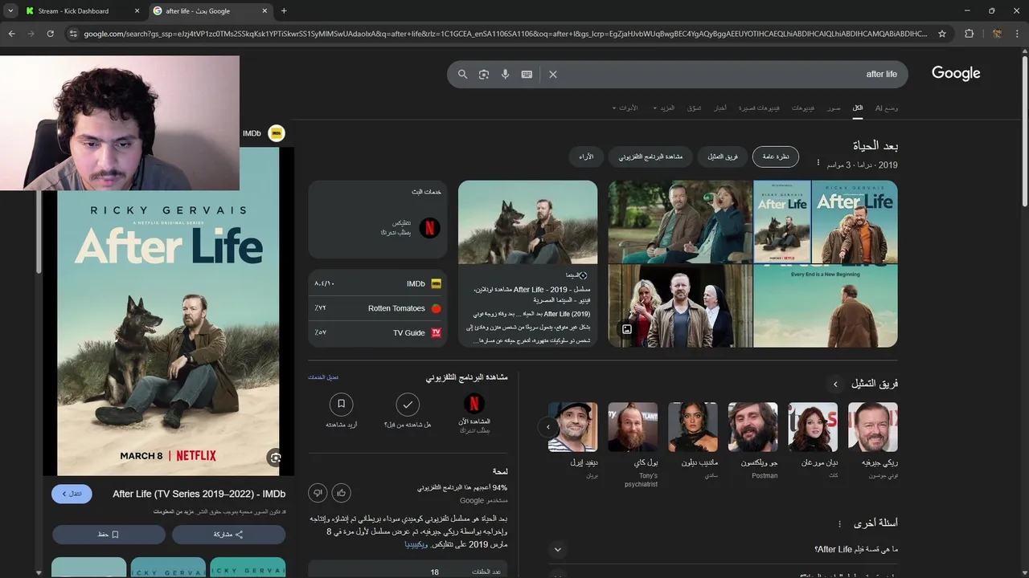Click the thumbs up like button
The image size is (1029, 578).
tap(342, 493)
